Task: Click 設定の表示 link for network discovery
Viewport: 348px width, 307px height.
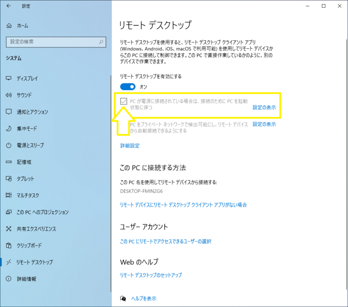Action: (x=264, y=124)
